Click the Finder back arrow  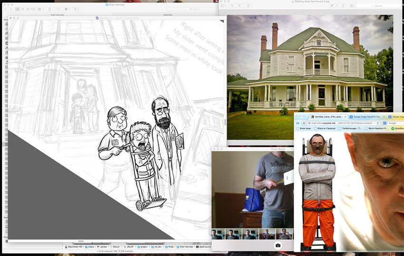click(x=6, y=9)
